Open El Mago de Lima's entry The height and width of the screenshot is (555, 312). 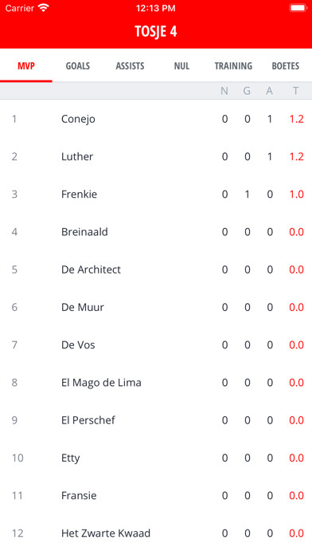(156, 383)
